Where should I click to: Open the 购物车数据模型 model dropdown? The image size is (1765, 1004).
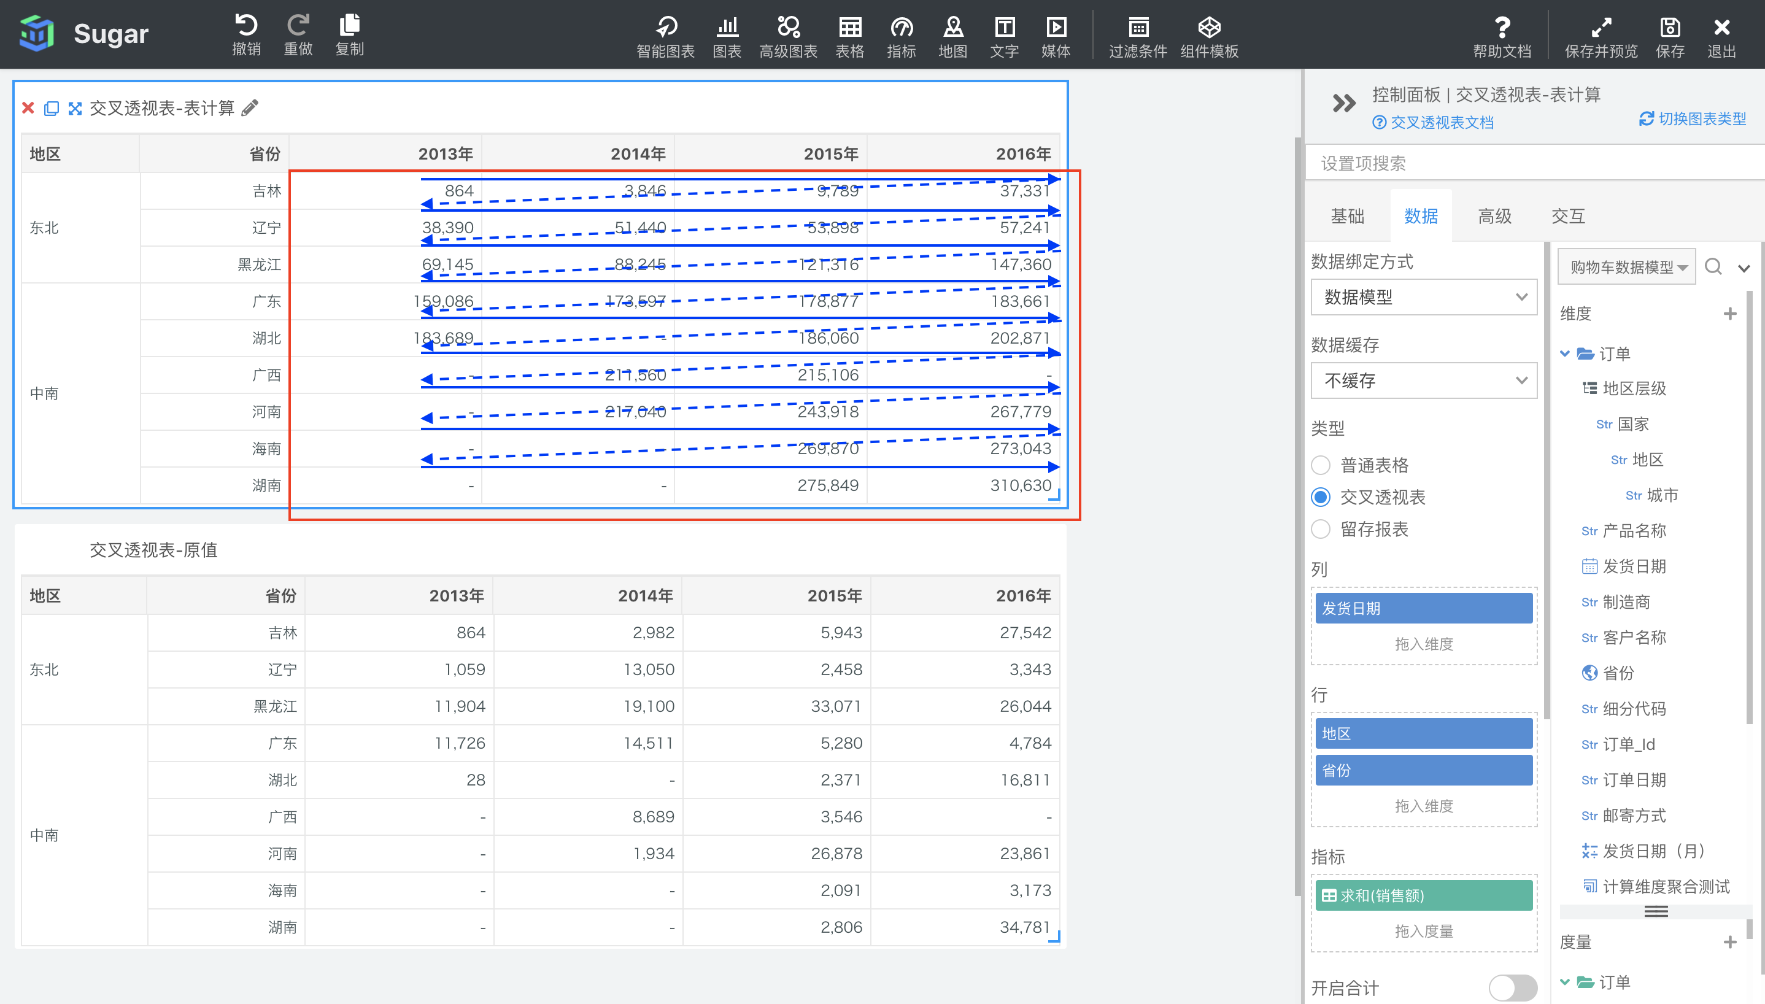click(x=1626, y=267)
